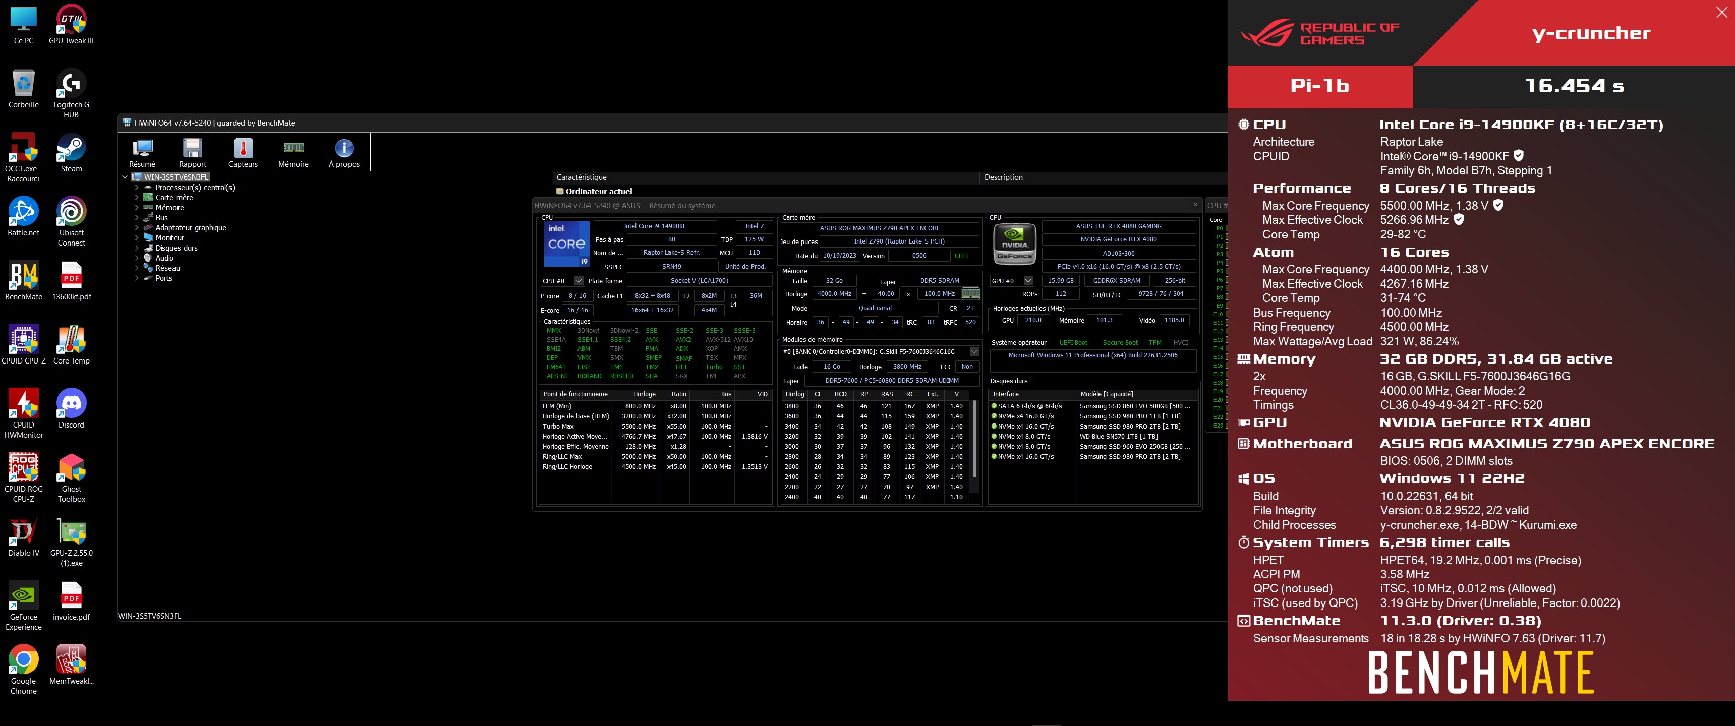The height and width of the screenshot is (726, 1735).
Task: Open the Capteurs thermometer toolbar button
Action: 243,153
